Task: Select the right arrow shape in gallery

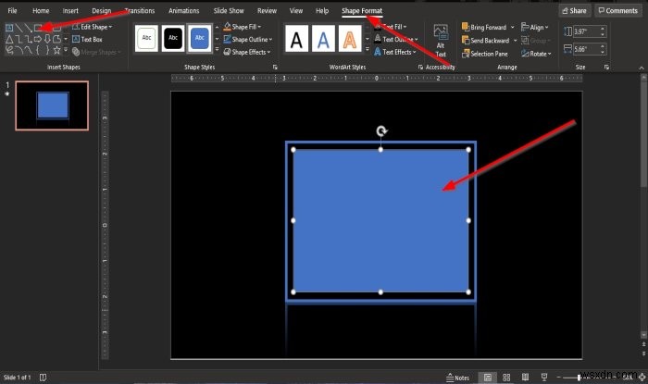Action: [x=38, y=39]
